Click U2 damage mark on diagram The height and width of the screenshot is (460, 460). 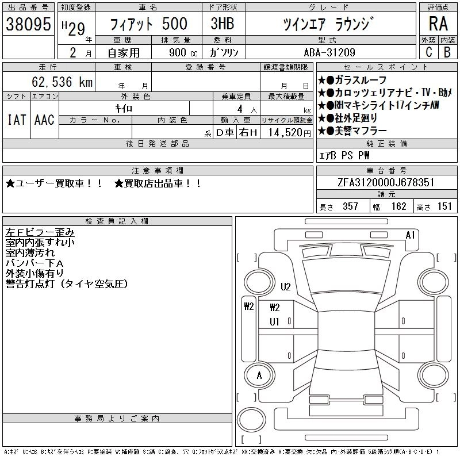pos(285,286)
